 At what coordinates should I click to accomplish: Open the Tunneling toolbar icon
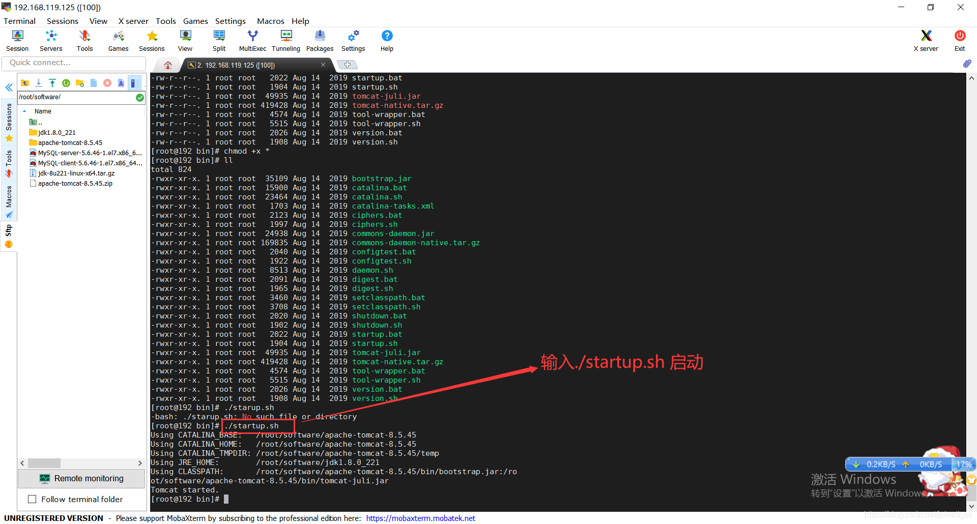pyautogui.click(x=286, y=41)
